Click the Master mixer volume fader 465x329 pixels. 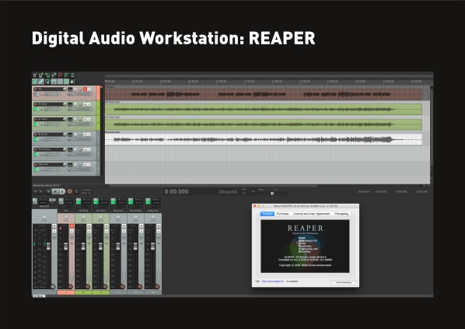coord(48,246)
